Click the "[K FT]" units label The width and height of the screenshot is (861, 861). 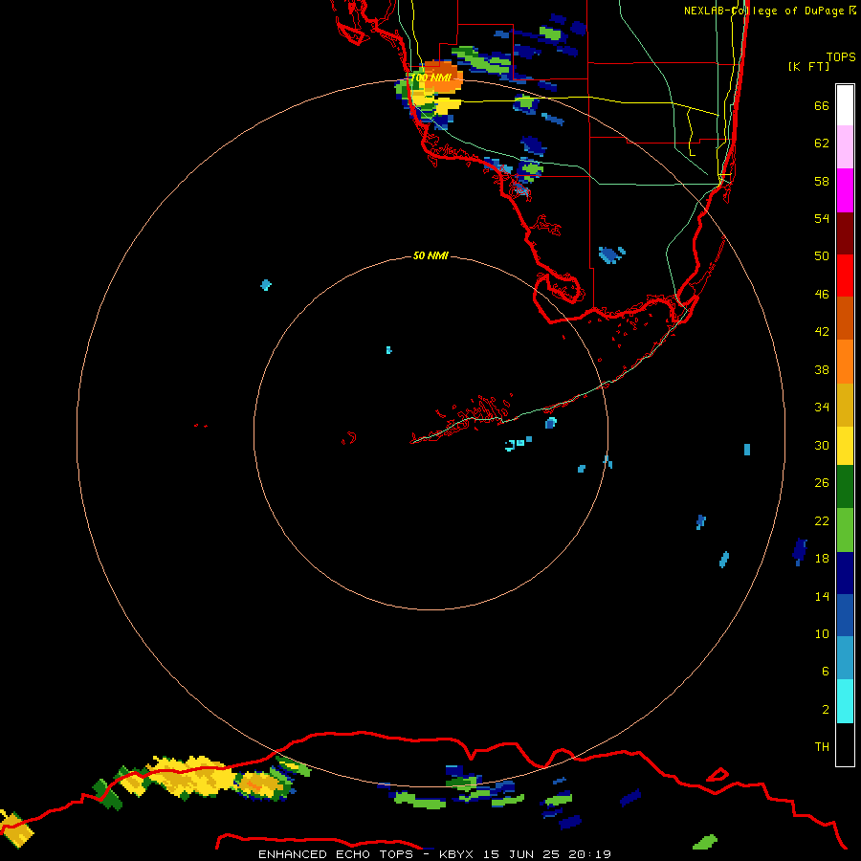click(x=808, y=67)
